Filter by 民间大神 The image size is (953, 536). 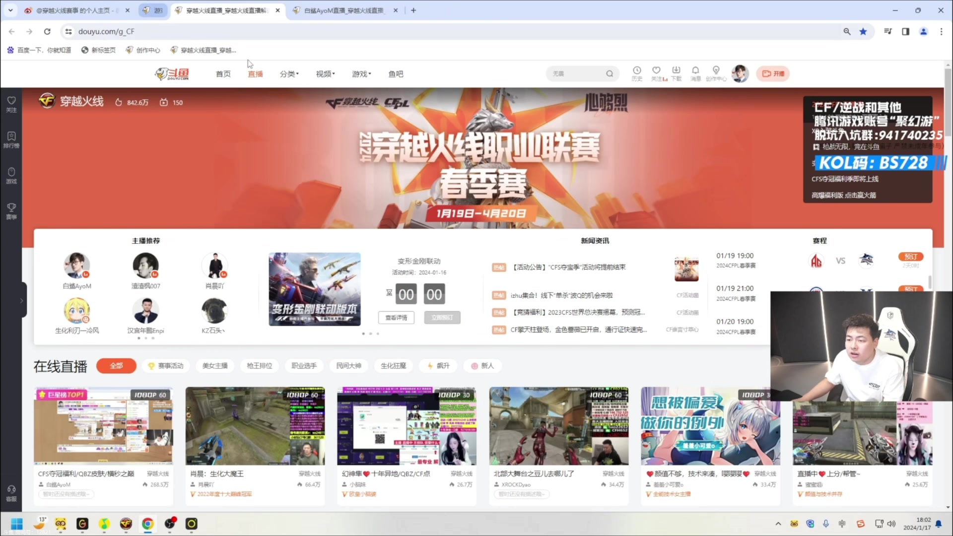pos(349,366)
